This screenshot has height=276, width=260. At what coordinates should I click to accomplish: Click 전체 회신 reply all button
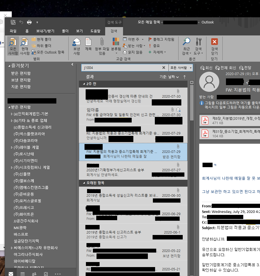pos(226,68)
